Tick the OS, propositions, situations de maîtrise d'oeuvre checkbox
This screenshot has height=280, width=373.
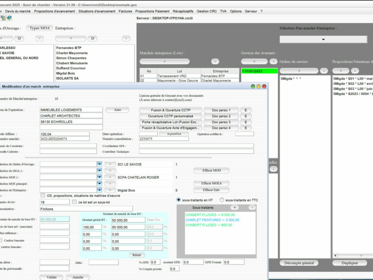point(43,196)
